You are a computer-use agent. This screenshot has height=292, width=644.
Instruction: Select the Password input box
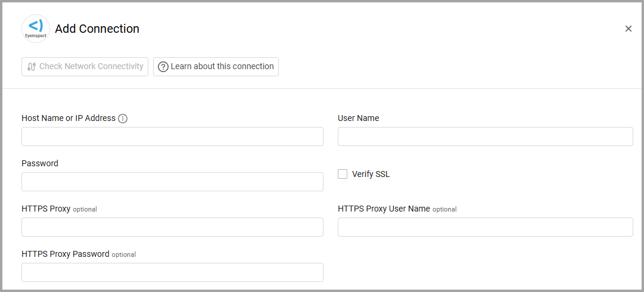pyautogui.click(x=172, y=182)
